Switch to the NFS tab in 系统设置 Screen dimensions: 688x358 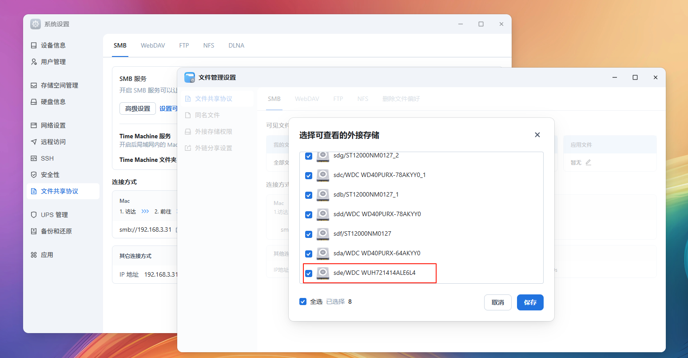tap(209, 45)
